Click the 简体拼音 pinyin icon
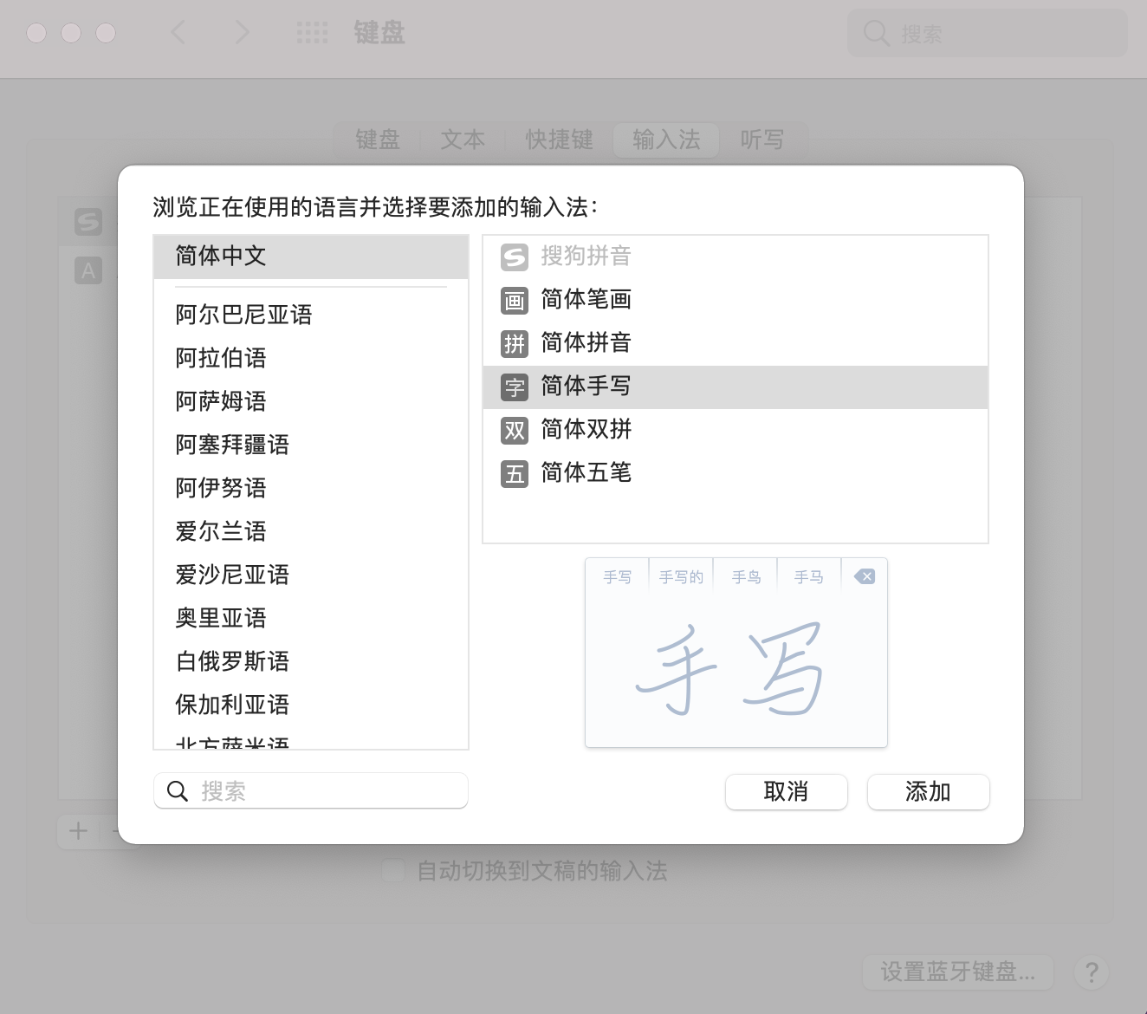The height and width of the screenshot is (1014, 1147). (x=515, y=344)
